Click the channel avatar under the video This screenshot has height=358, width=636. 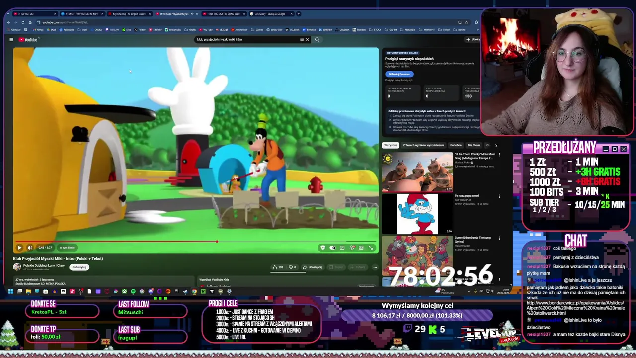click(x=17, y=267)
